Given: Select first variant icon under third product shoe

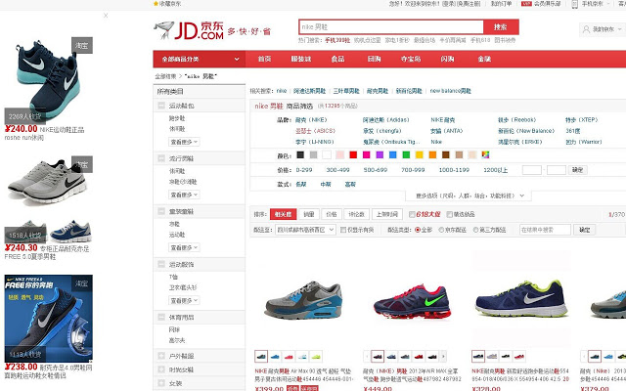Looking at the screenshot, I should (478, 356).
